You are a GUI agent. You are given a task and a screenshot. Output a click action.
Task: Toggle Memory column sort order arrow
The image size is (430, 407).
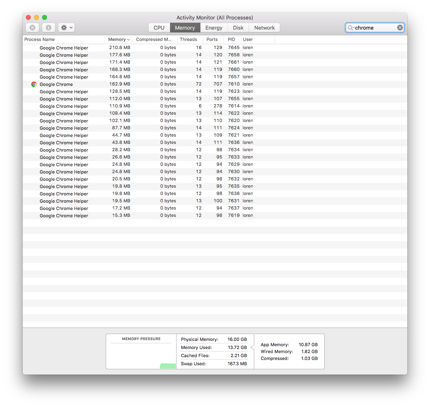coord(128,40)
